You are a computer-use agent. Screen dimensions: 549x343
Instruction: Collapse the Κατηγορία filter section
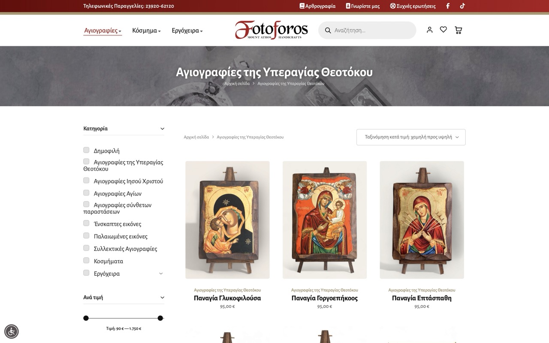tap(162, 129)
